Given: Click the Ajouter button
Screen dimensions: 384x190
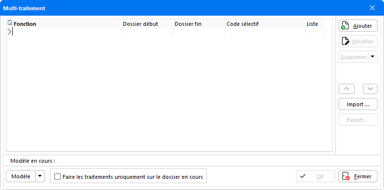Looking at the screenshot, I should click(358, 26).
